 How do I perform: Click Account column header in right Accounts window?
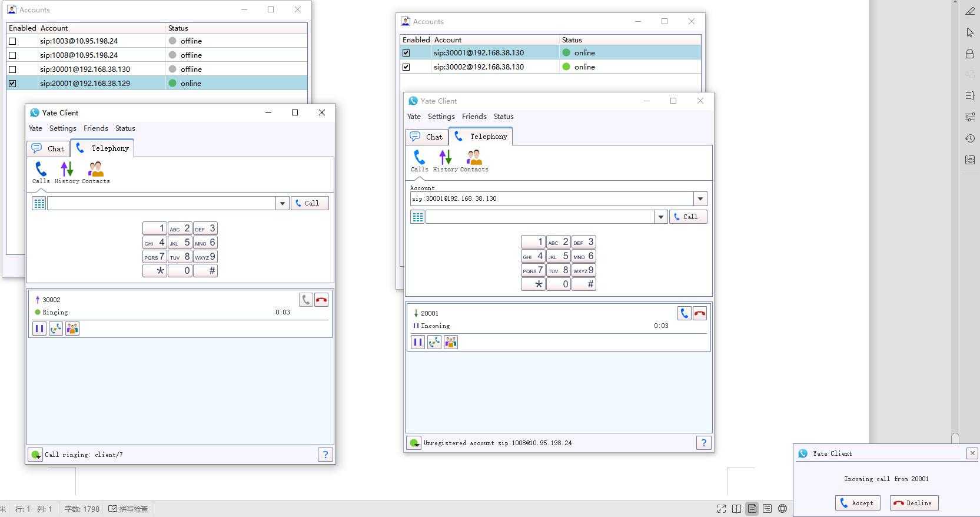(x=496, y=39)
